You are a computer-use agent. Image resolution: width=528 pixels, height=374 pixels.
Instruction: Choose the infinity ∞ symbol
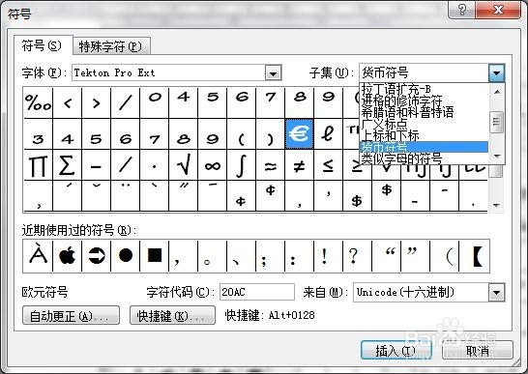(x=213, y=165)
